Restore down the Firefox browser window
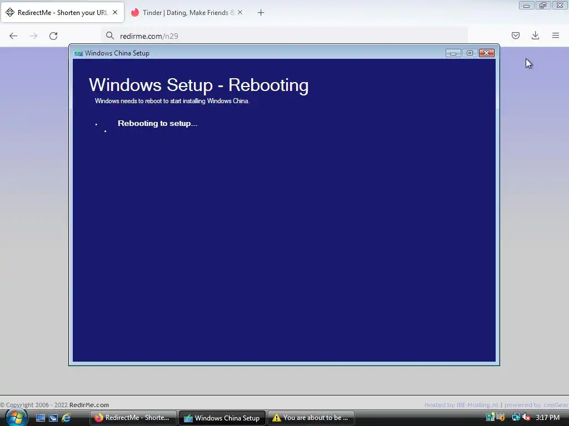The height and width of the screenshot is (426, 569). 543,6
